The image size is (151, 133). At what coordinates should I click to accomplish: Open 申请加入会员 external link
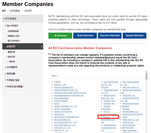click(14, 36)
